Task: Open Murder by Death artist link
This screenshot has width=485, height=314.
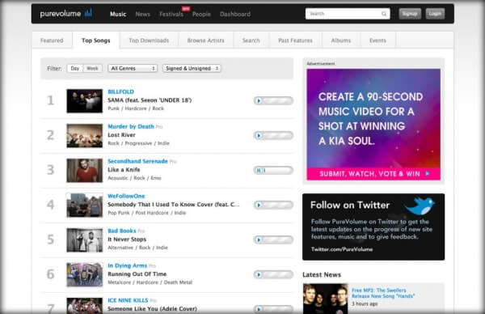Action: pyautogui.click(x=131, y=127)
